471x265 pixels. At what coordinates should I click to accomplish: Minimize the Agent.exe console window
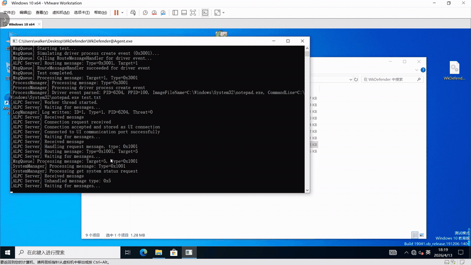[x=274, y=41]
